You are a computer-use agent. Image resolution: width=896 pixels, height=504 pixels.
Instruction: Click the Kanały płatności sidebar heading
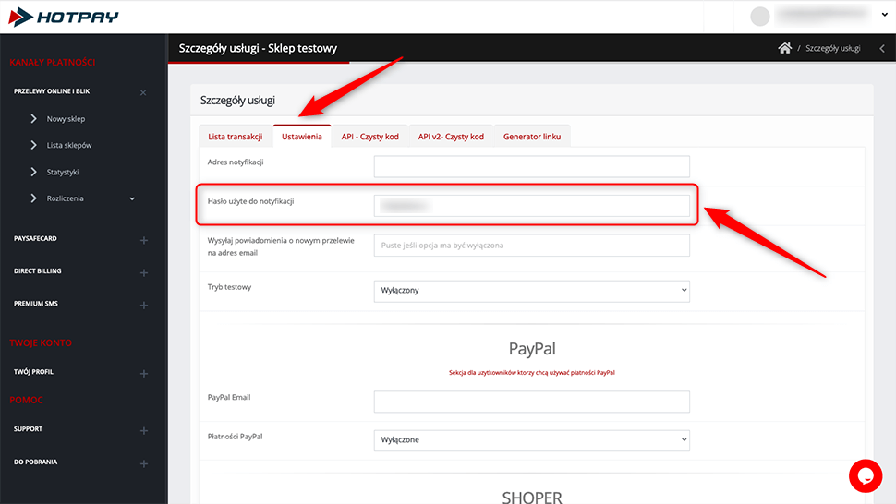[52, 62]
